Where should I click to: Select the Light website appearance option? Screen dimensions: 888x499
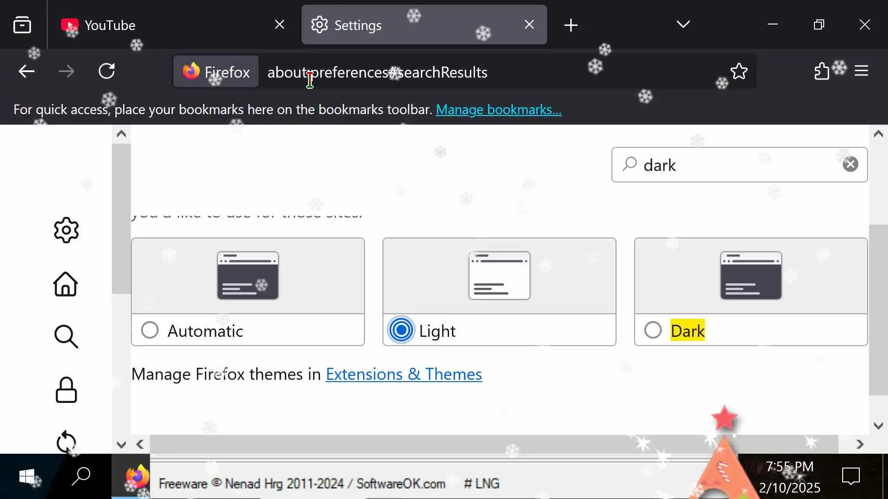401,330
